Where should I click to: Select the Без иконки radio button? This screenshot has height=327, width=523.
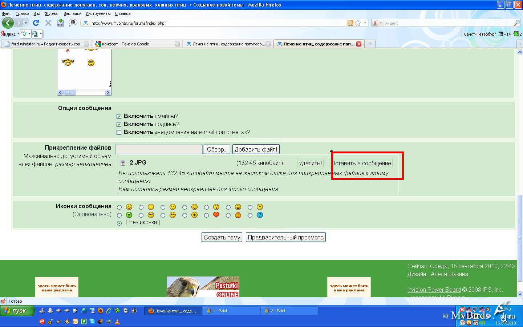pos(119,223)
